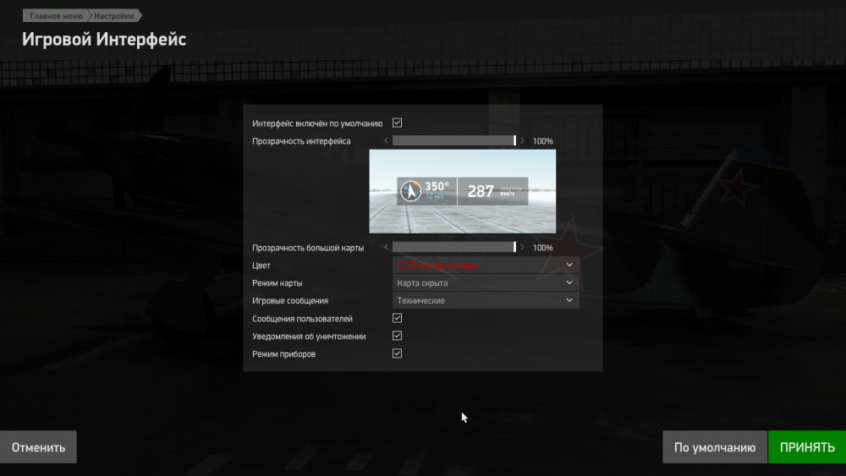Reset settings with По умолчанию button

[x=714, y=447]
